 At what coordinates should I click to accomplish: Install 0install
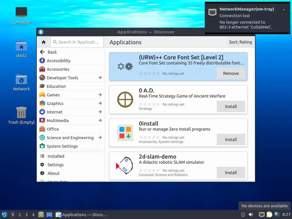(231, 139)
